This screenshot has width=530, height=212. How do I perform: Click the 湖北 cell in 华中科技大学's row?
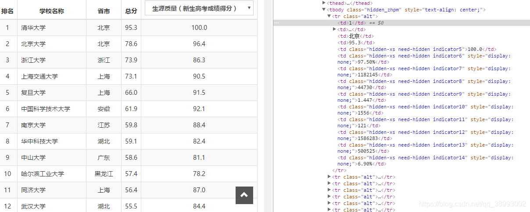104,141
